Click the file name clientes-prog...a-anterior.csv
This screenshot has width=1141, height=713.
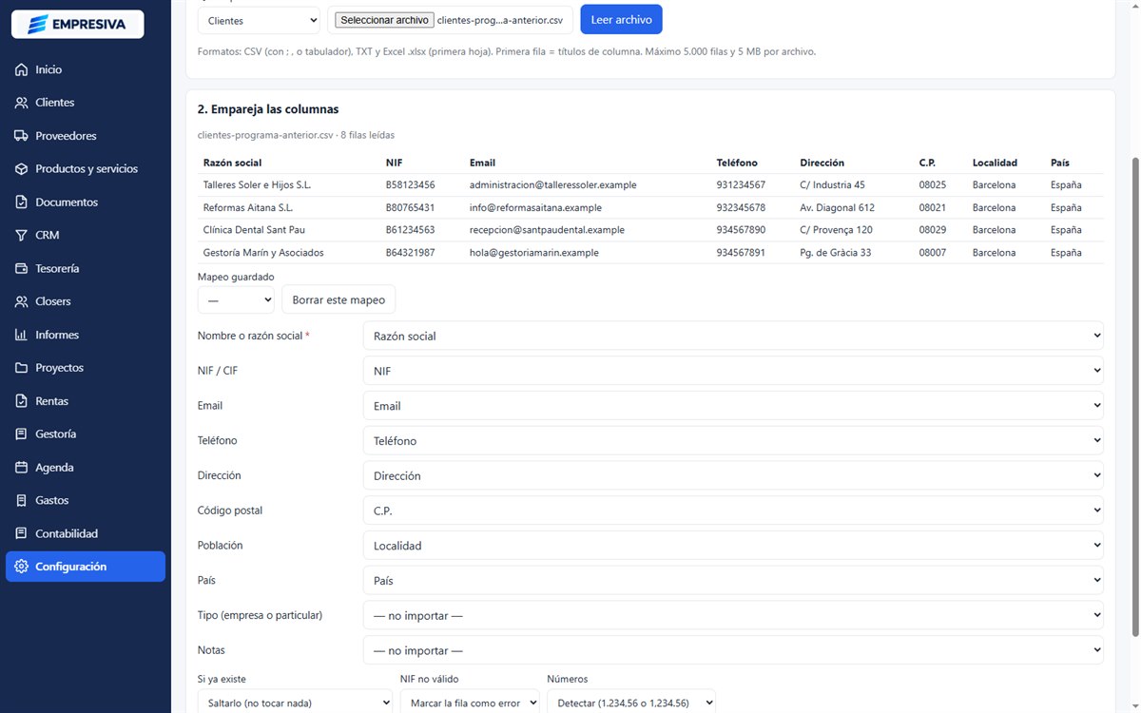(x=499, y=20)
